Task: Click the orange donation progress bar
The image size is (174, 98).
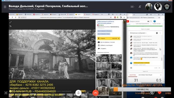Action: (x=142, y=89)
